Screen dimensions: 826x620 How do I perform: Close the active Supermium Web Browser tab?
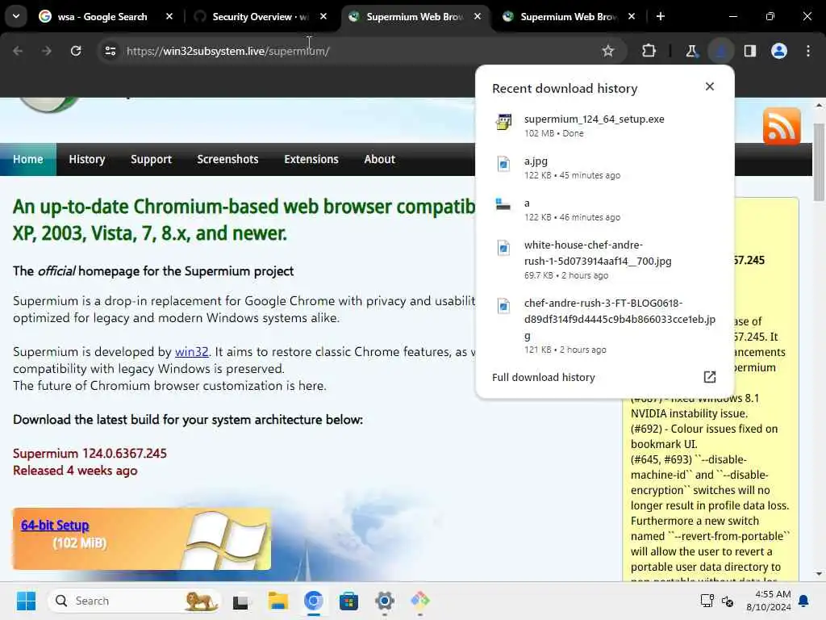pyautogui.click(x=478, y=16)
